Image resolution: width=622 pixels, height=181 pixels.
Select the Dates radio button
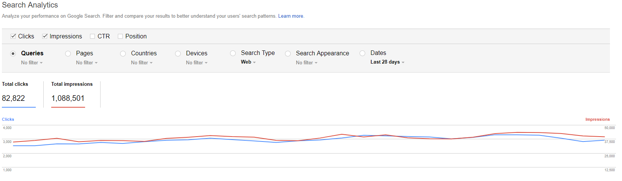363,53
